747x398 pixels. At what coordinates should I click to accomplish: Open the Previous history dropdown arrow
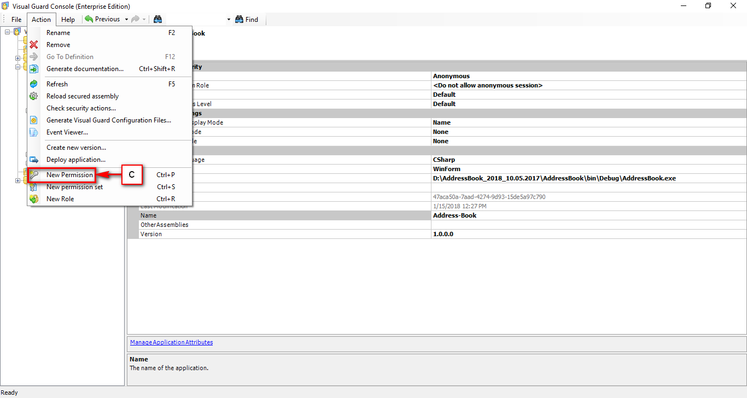126,19
